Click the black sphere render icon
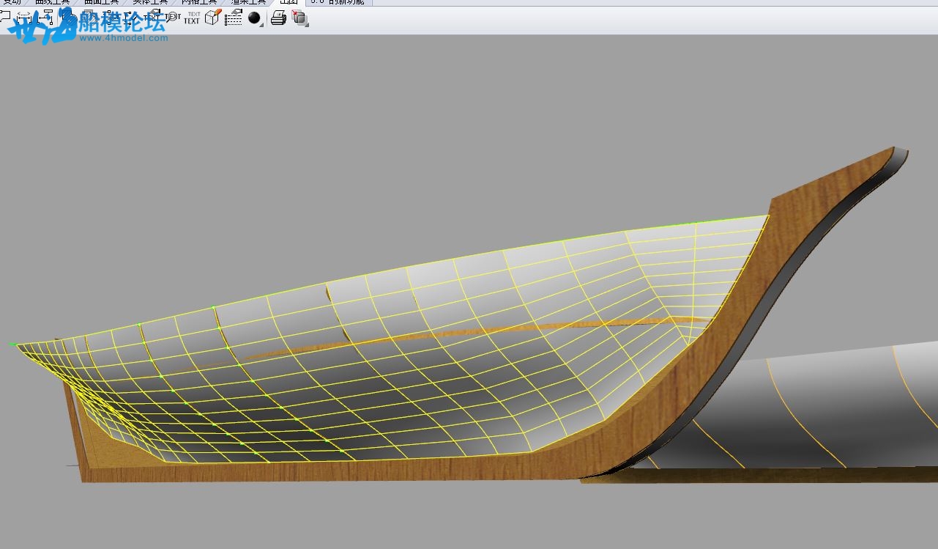Viewport: 938px width, 549px height. (255, 18)
